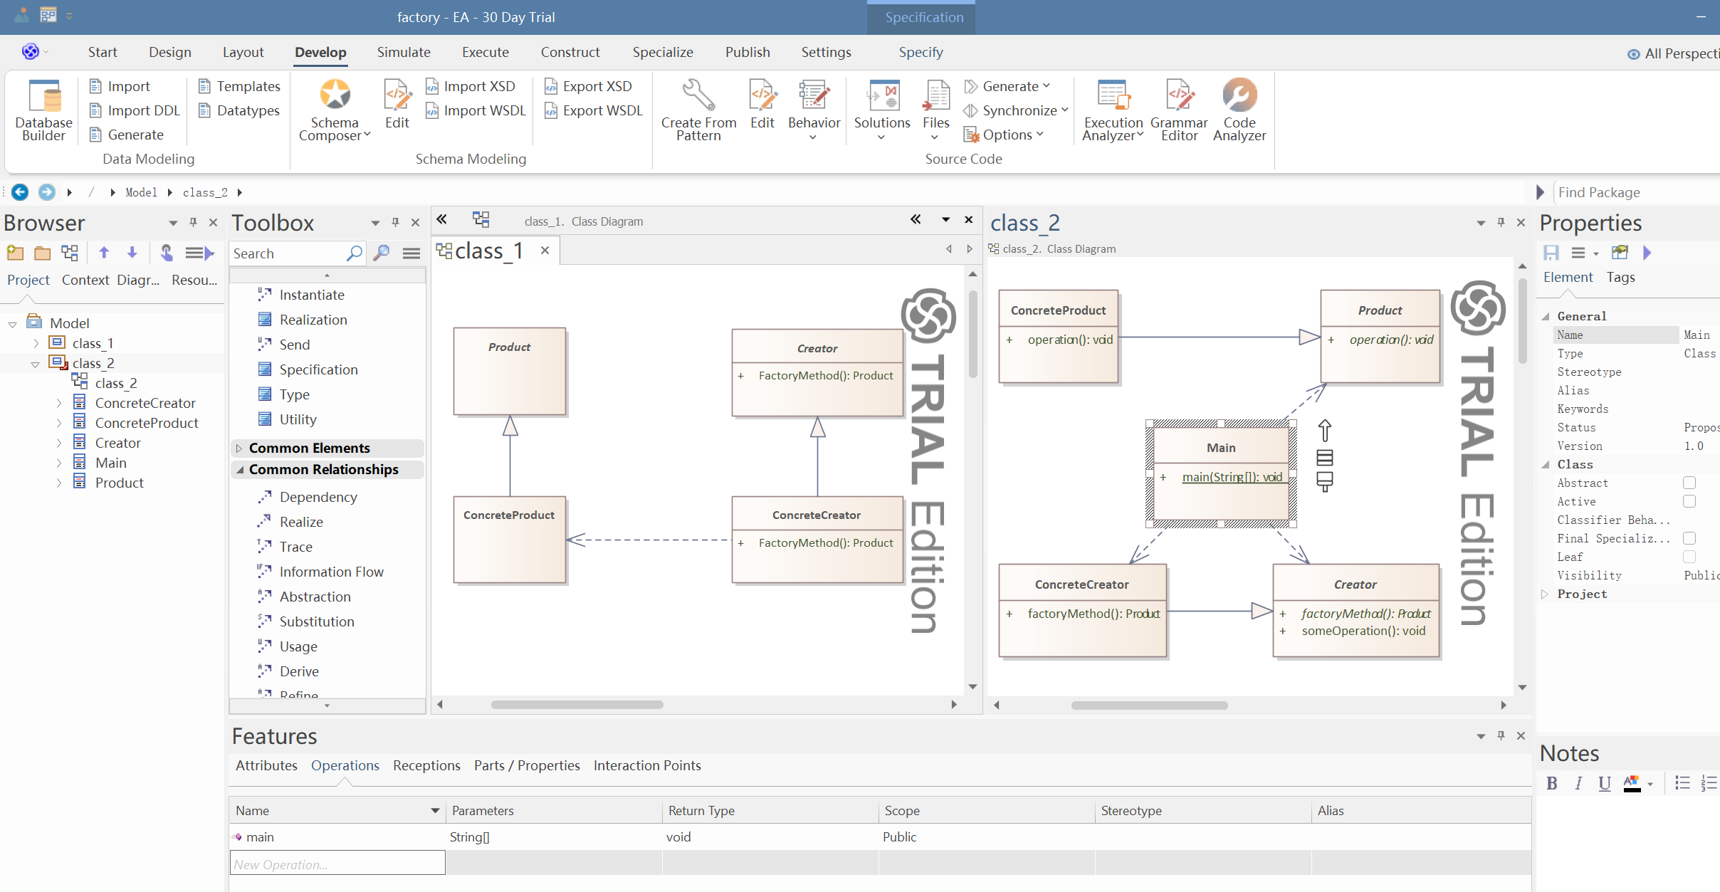
Task: Switch to the Simulate ribbon tab
Action: pyautogui.click(x=404, y=52)
